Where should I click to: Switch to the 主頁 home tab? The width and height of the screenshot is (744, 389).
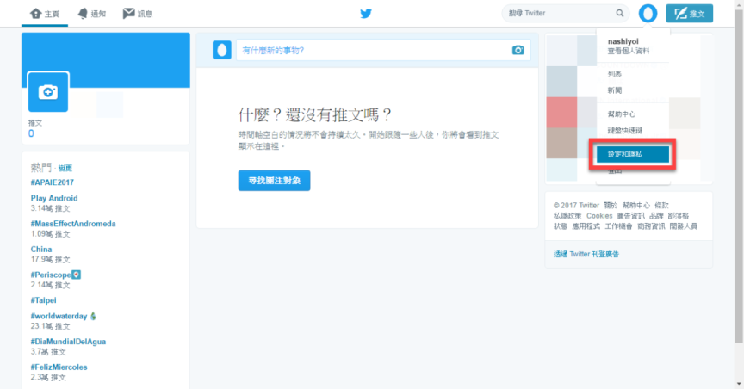pos(45,13)
